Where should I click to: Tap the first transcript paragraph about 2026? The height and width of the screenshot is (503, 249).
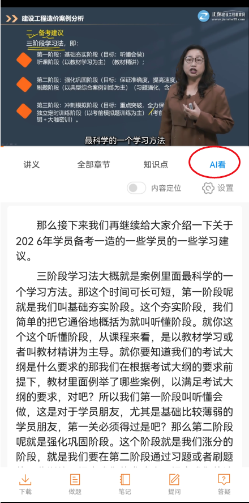pyautogui.click(x=124, y=241)
